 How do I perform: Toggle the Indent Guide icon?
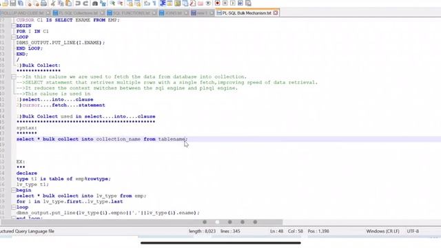click(163, 3)
